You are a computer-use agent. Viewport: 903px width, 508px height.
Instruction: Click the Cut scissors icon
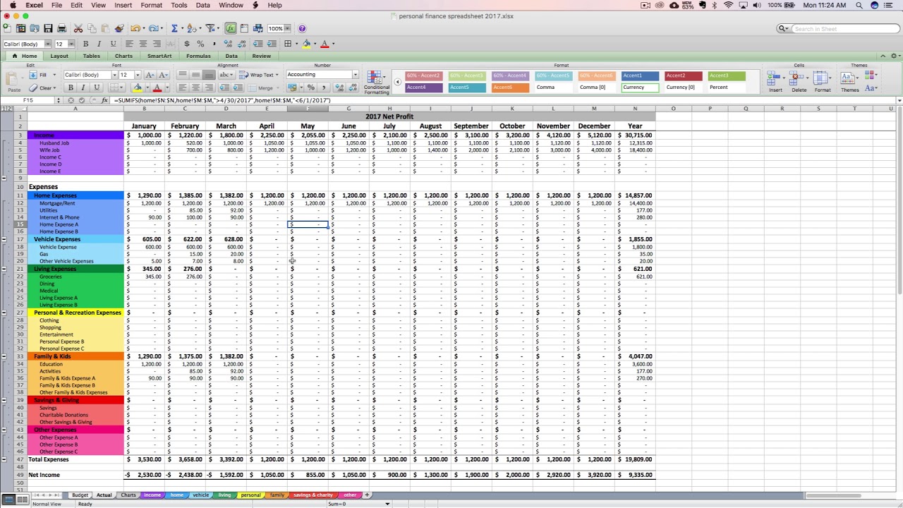click(x=78, y=28)
